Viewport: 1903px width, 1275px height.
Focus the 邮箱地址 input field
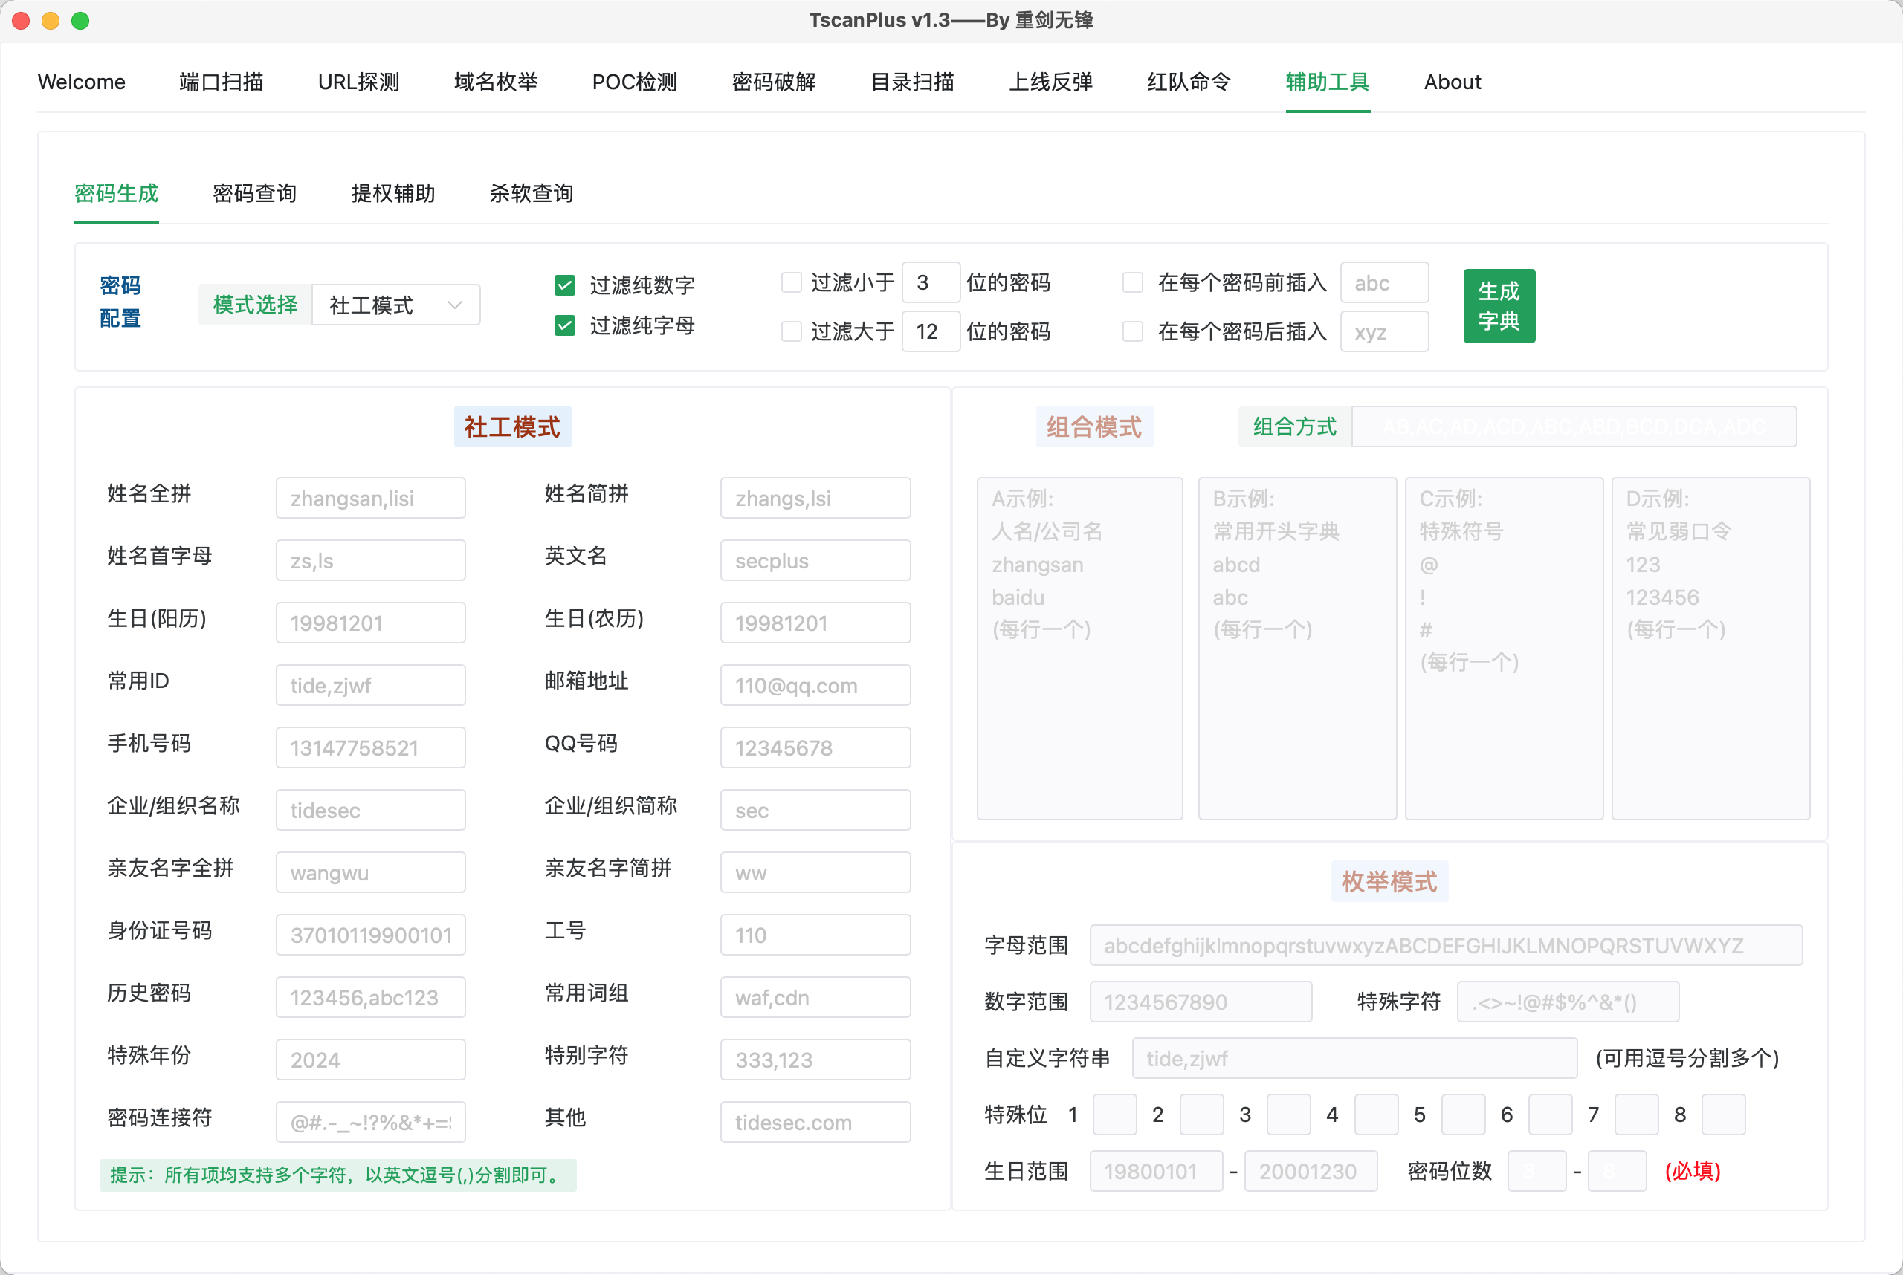pos(815,686)
